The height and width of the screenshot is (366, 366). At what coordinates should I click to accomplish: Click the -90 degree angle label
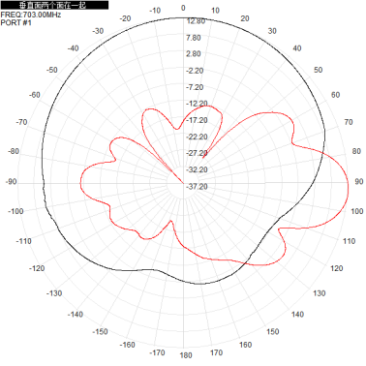pos(11,182)
